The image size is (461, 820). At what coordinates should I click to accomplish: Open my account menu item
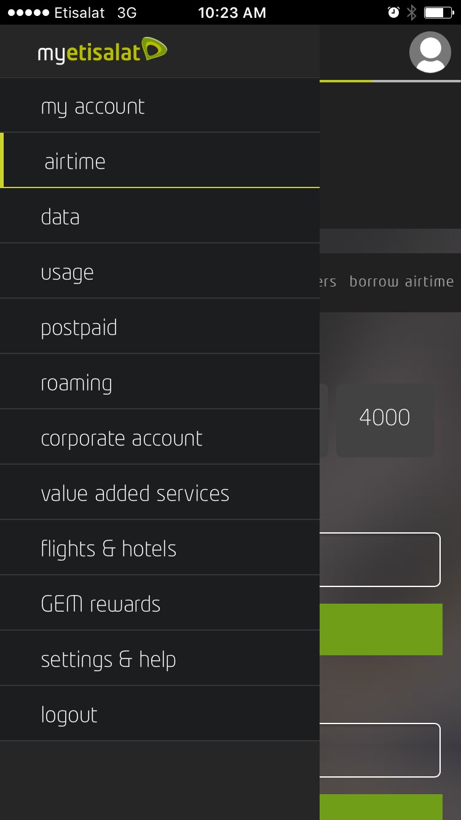pos(160,106)
